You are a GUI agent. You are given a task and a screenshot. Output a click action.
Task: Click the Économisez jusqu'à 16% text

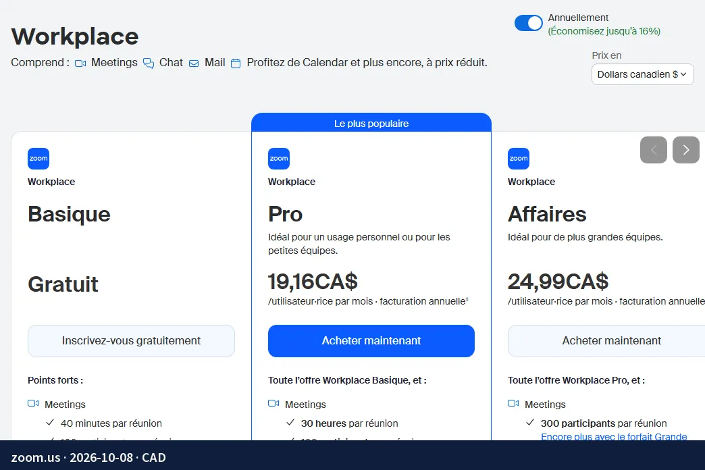point(604,31)
